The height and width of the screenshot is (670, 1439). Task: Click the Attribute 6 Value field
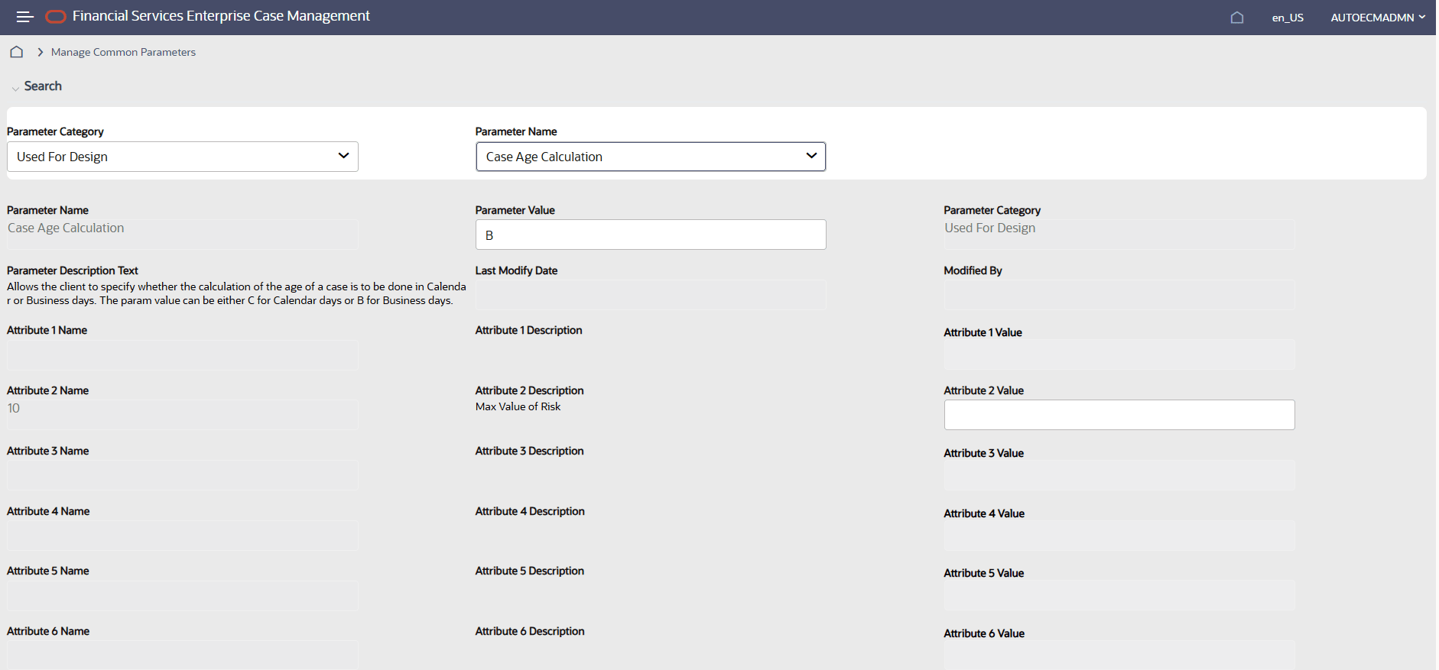point(1119,655)
